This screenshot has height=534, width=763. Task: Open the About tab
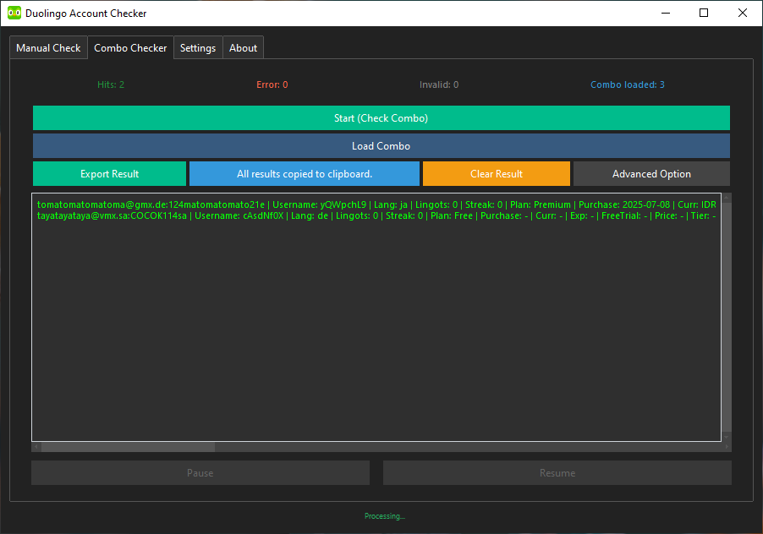[x=244, y=47]
